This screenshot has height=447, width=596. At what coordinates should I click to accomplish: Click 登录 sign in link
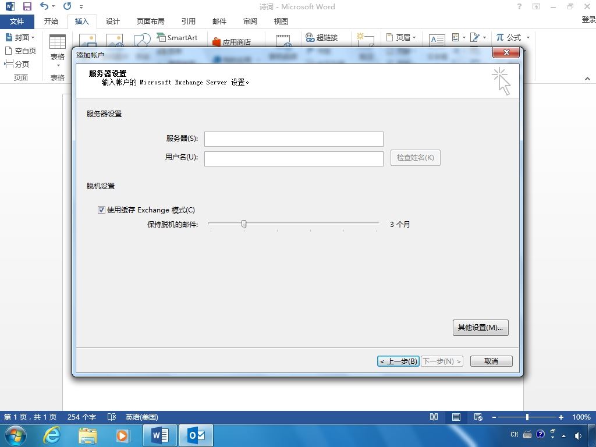(x=588, y=20)
